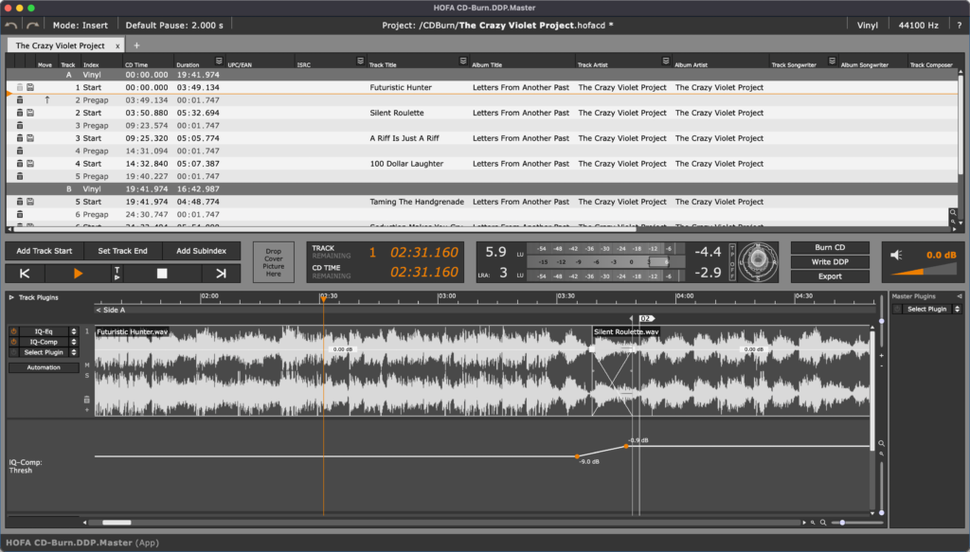Click the undo arrow icon
Viewport: 970px width, 552px height.
click(11, 25)
